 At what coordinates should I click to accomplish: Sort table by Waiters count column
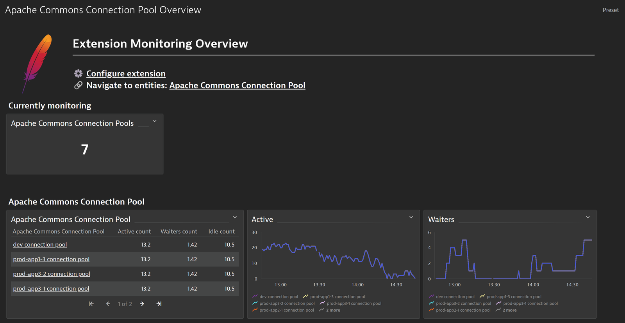(x=179, y=231)
